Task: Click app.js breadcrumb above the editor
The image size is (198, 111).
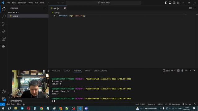Action: point(57,13)
